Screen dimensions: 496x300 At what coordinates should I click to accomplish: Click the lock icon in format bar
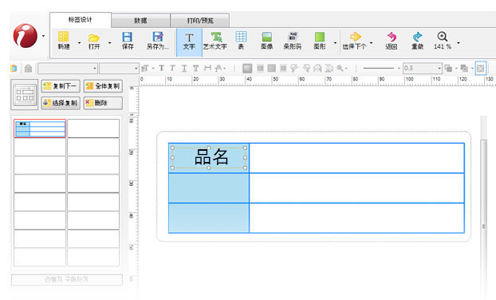point(28,69)
